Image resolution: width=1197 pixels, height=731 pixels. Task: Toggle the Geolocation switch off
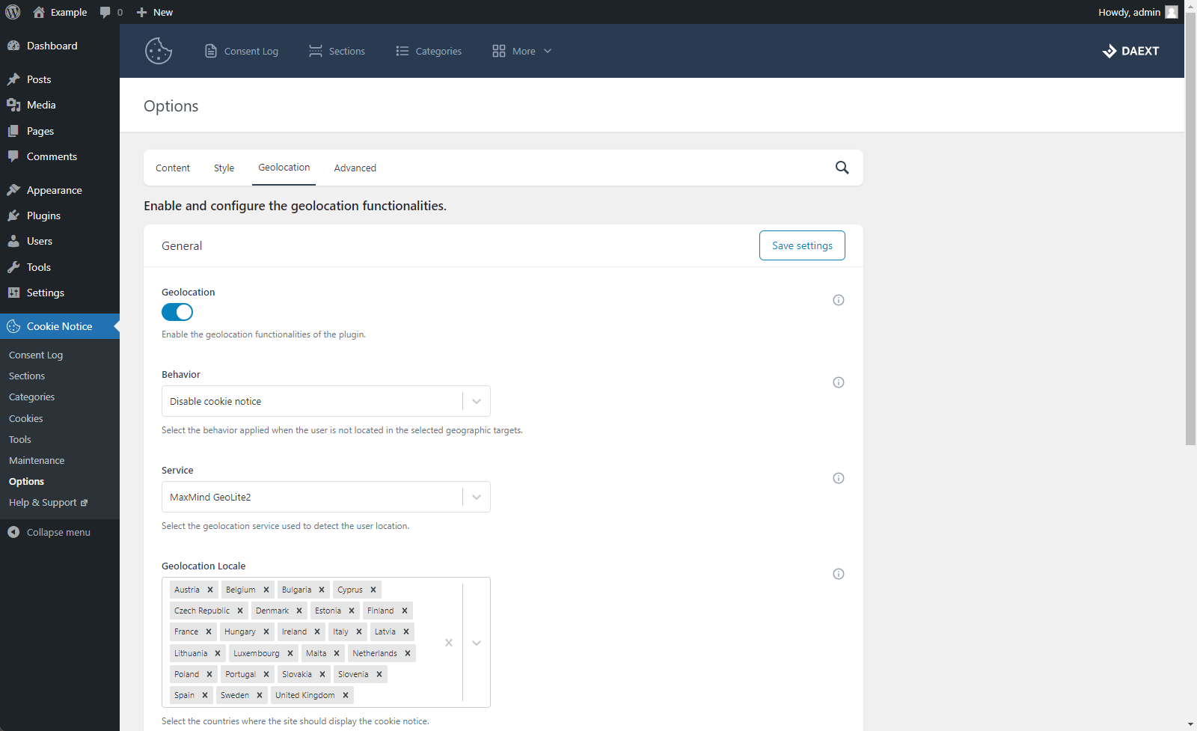coord(177,312)
